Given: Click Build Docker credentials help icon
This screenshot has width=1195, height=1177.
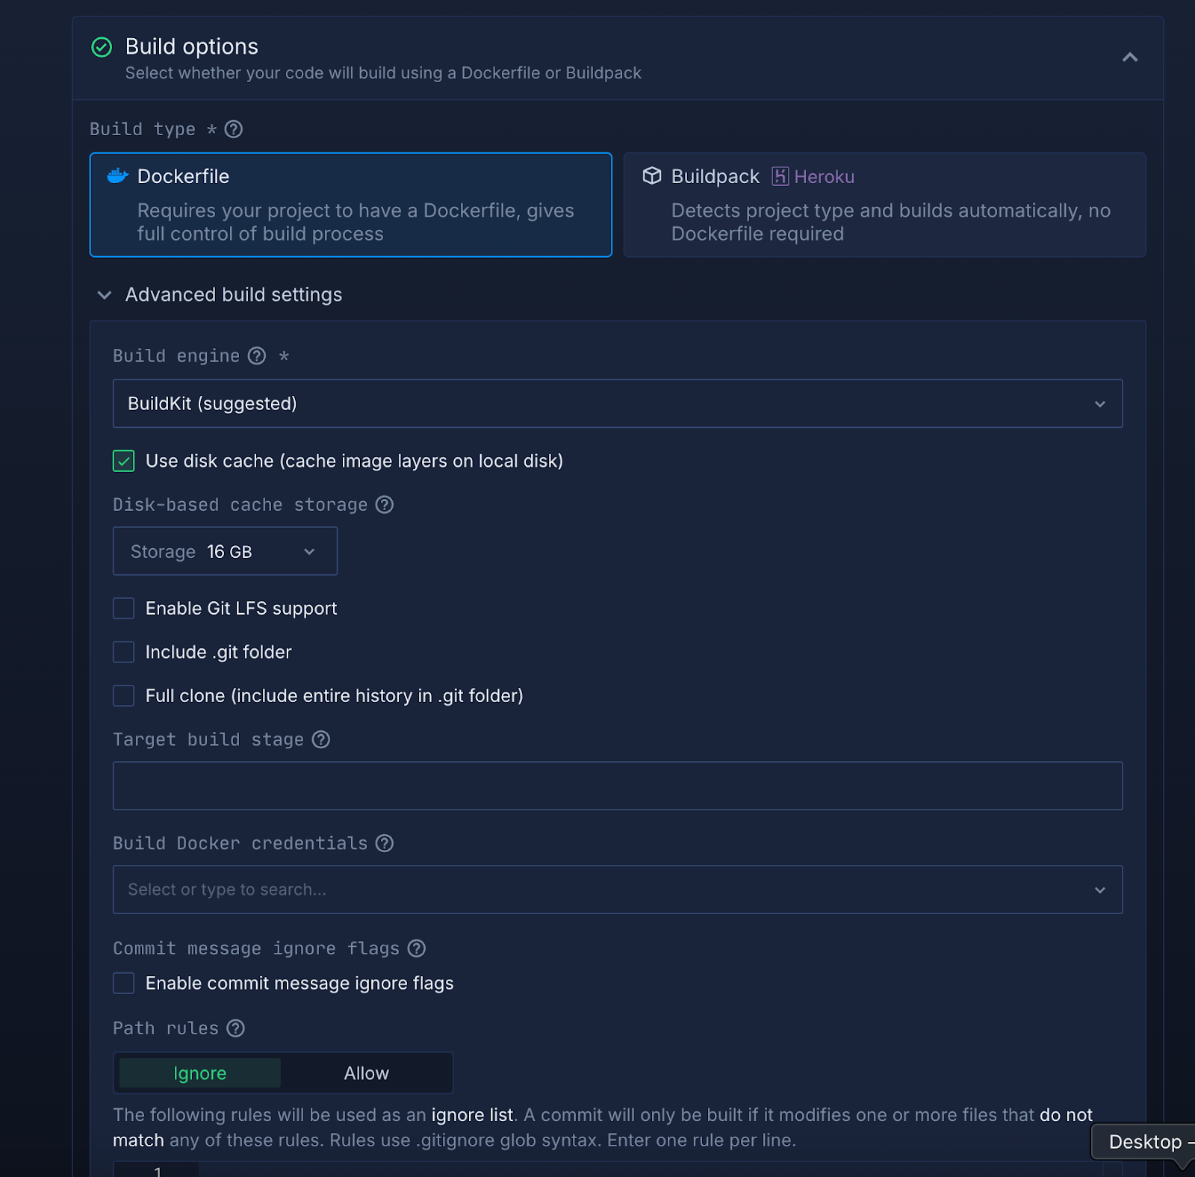Looking at the screenshot, I should coord(385,843).
